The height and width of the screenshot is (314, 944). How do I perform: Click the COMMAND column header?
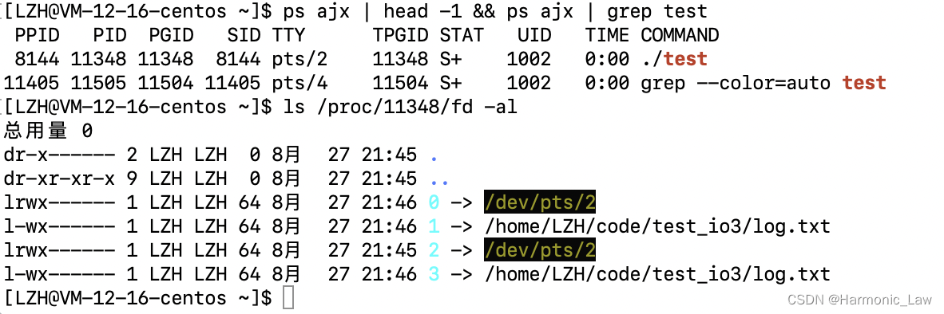click(680, 35)
